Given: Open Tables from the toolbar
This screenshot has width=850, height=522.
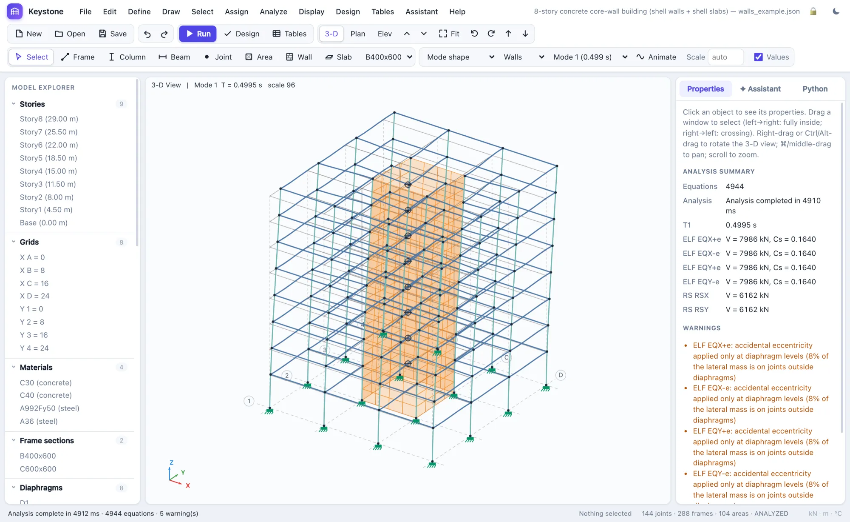Looking at the screenshot, I should (289, 34).
